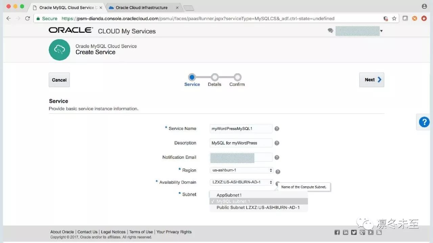Open Oracle's LinkedIn page from footer
Image resolution: width=433 pixels, height=243 pixels.
coord(345,232)
